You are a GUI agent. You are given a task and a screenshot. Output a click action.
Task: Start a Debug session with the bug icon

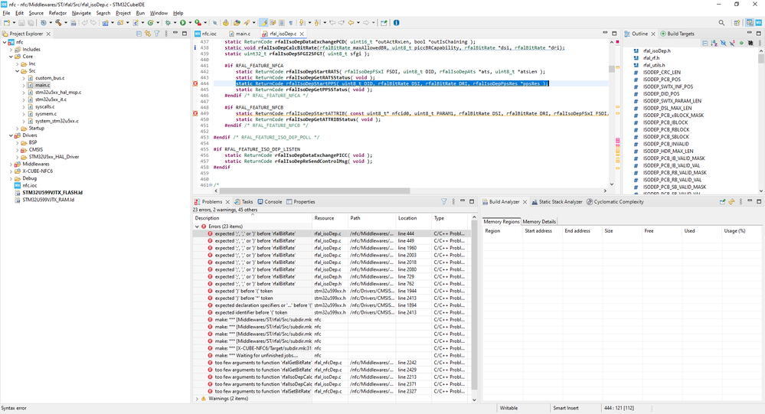167,23
